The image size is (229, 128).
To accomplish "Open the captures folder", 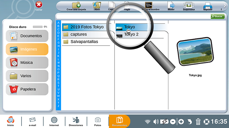I will coord(86,34).
